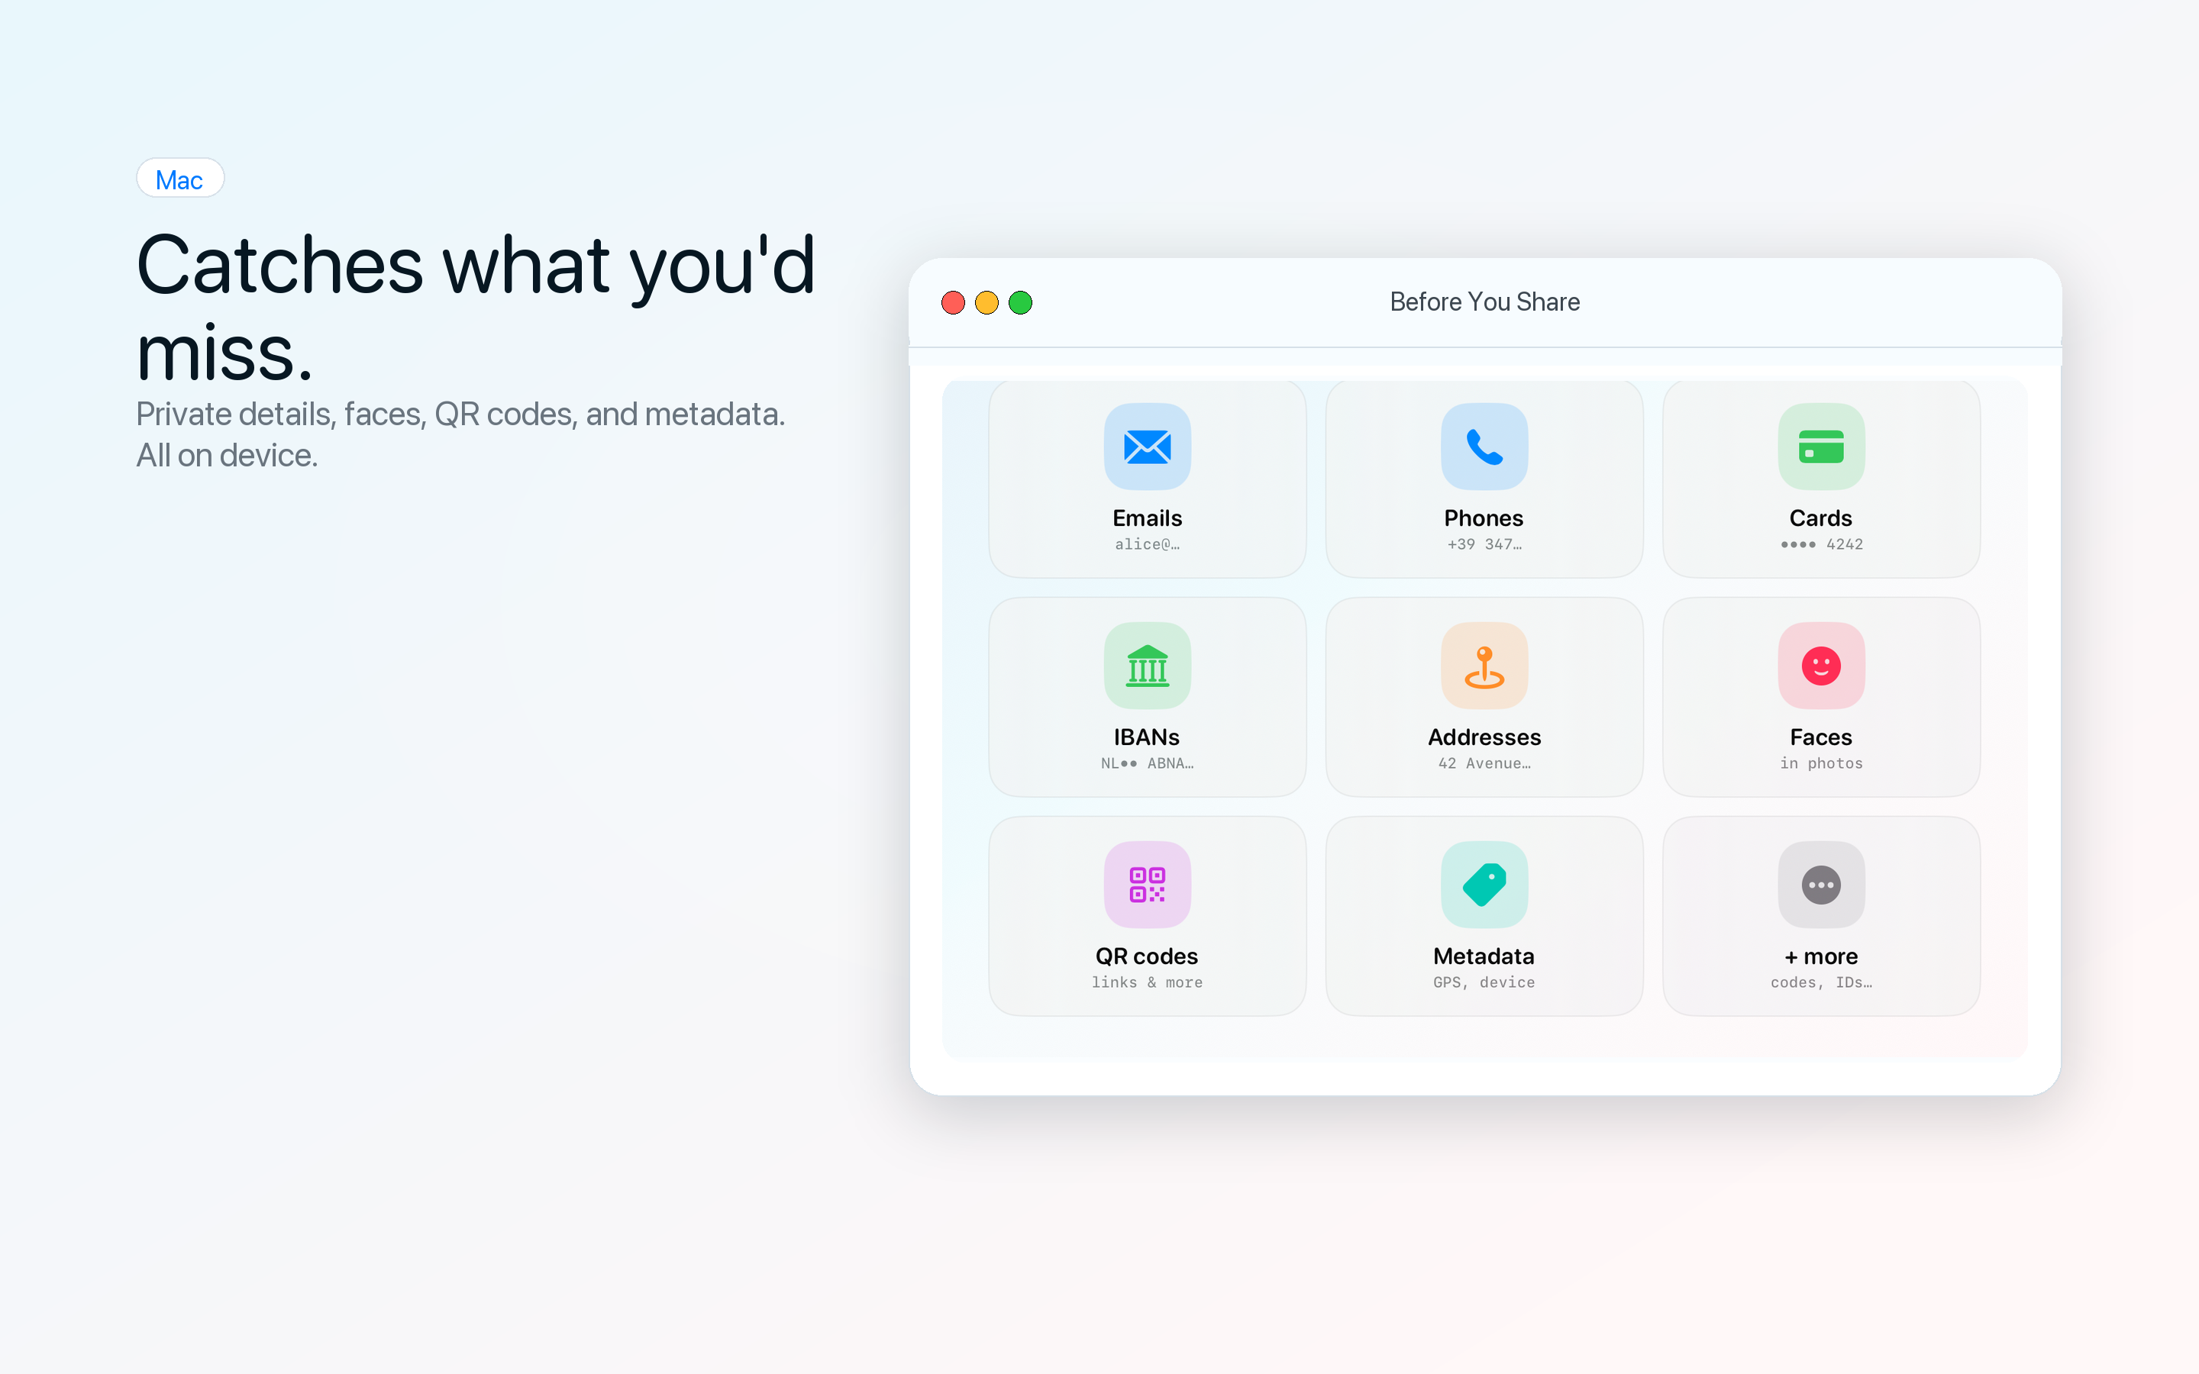Close the Before You Share window

(952, 302)
